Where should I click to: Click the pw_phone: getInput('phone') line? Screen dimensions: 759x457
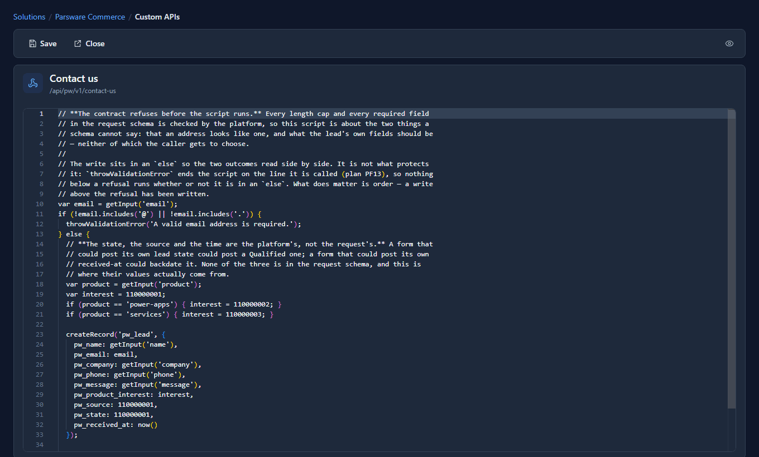[x=129, y=375]
